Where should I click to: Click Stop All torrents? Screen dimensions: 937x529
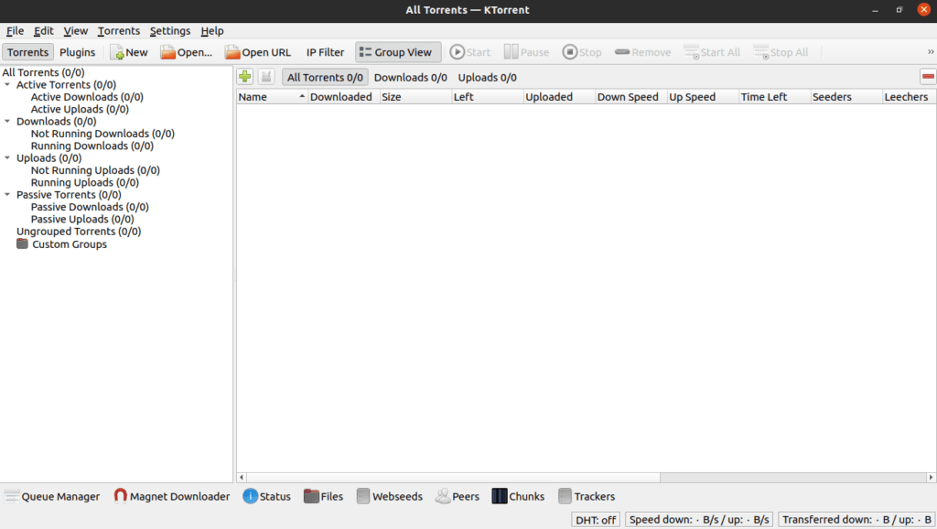pyautogui.click(x=781, y=52)
